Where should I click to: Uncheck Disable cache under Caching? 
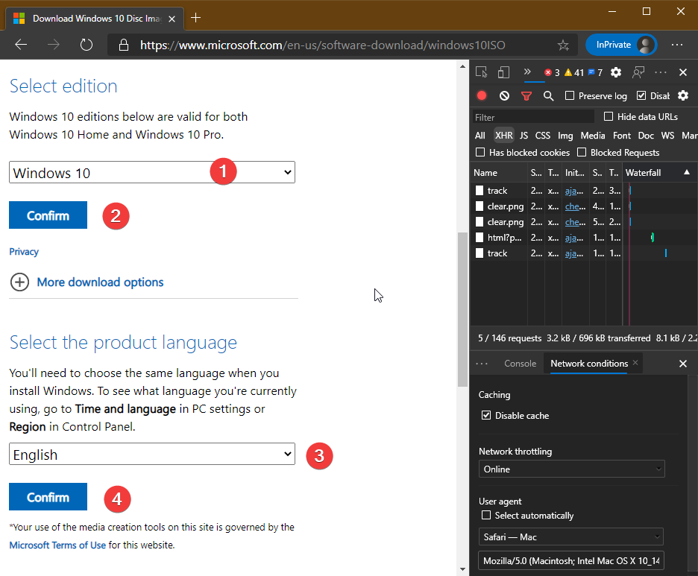tap(486, 416)
